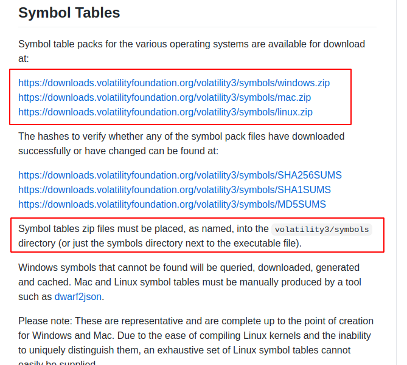Screen dimensions: 407x365
Task: Click the volatility3/symbols inline code text
Action: pos(322,230)
